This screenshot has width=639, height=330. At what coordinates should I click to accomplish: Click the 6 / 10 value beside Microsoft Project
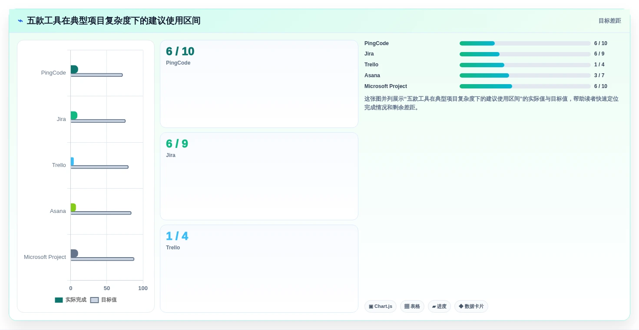601,86
